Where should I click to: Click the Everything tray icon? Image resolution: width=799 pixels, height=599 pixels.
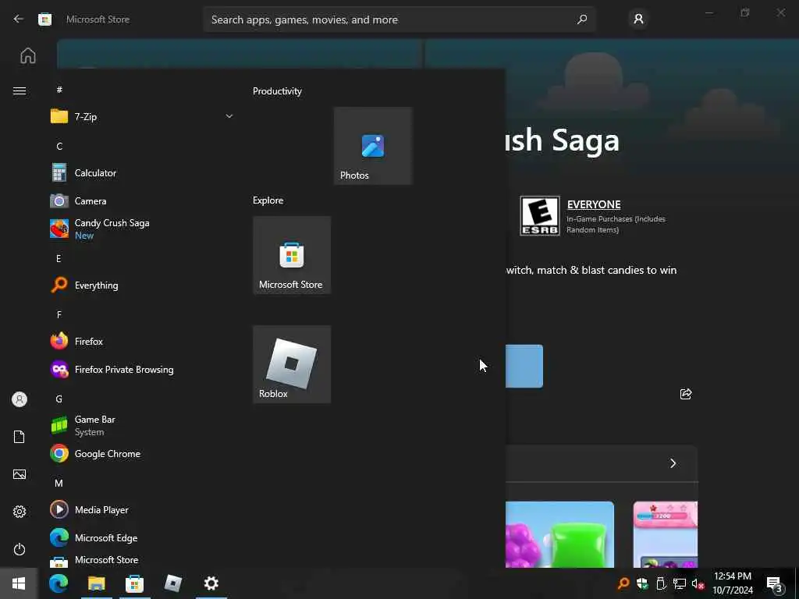623,583
